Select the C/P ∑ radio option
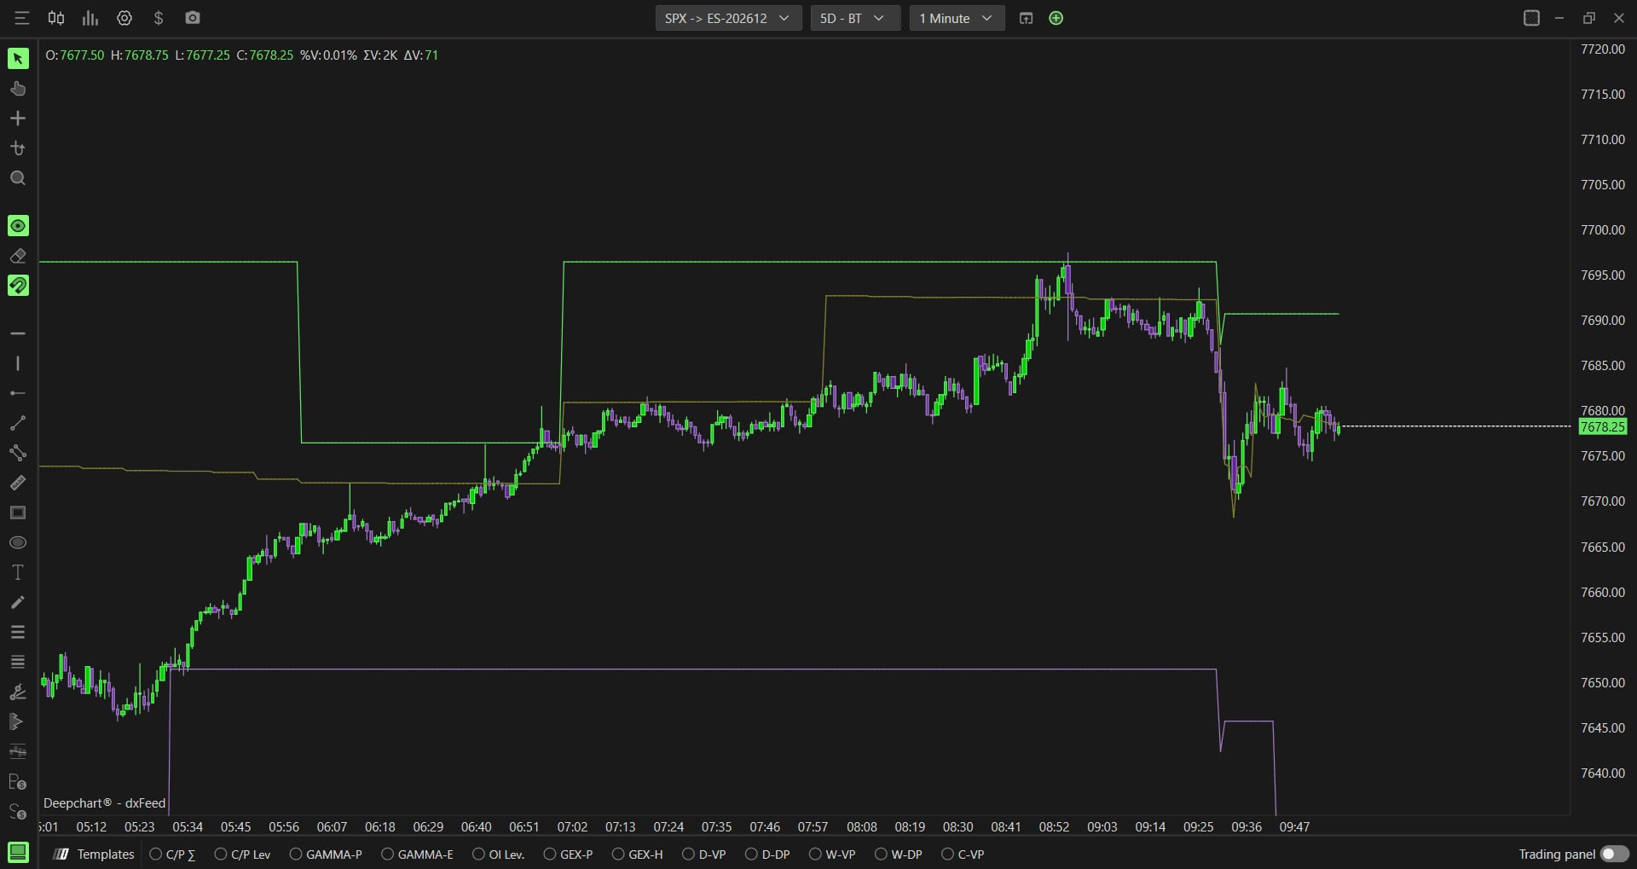The width and height of the screenshot is (1637, 869). pyautogui.click(x=172, y=854)
